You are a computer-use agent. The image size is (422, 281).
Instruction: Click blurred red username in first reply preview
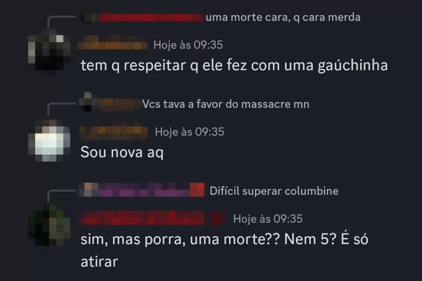click(x=150, y=18)
